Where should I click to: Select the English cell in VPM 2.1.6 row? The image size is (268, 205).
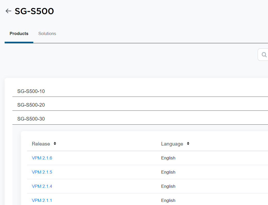pyautogui.click(x=168, y=158)
